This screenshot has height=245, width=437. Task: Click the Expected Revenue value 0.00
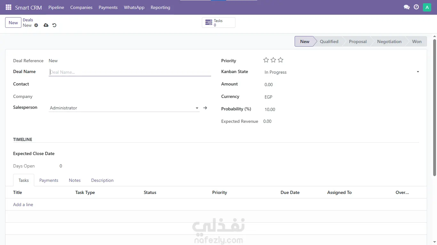(x=267, y=121)
